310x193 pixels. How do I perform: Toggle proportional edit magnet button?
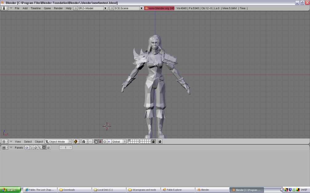click(83, 142)
